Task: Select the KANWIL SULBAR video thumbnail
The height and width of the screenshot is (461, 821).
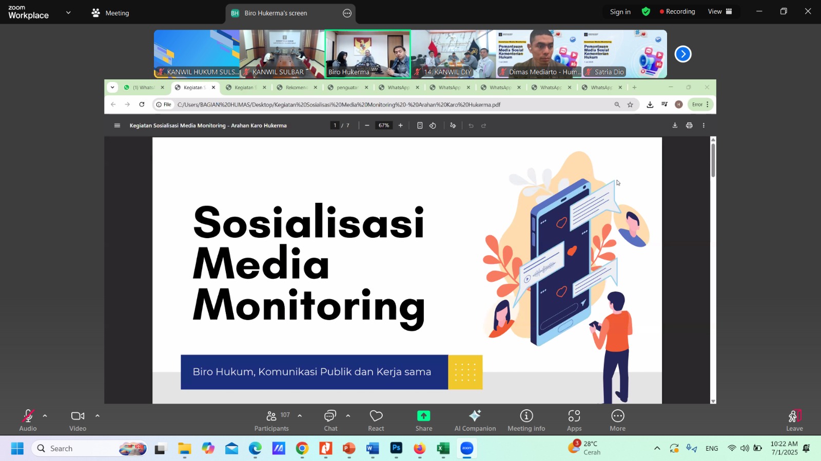Action: pyautogui.click(x=282, y=54)
